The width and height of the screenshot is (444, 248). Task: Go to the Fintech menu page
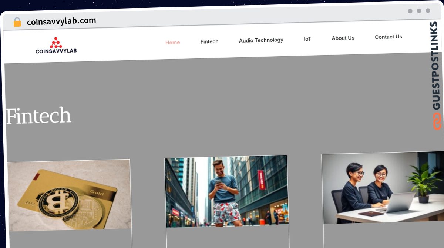point(209,41)
